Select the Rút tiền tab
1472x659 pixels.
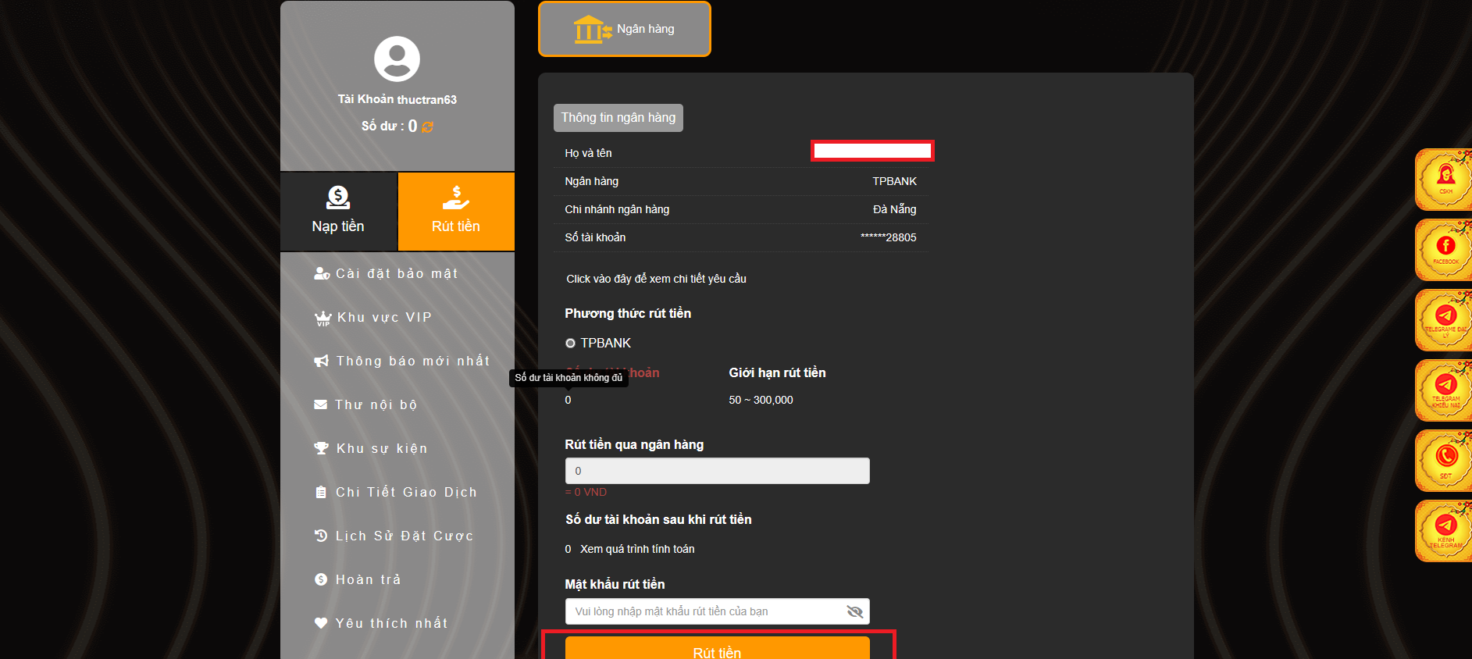click(456, 211)
